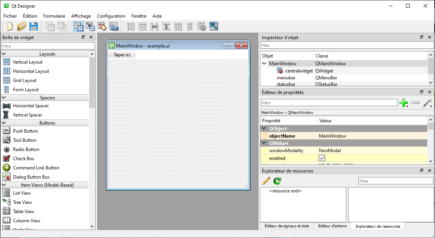Click 'Taper ici' in form menubar
Viewport: 435px width, 238px height.
pyautogui.click(x=122, y=55)
